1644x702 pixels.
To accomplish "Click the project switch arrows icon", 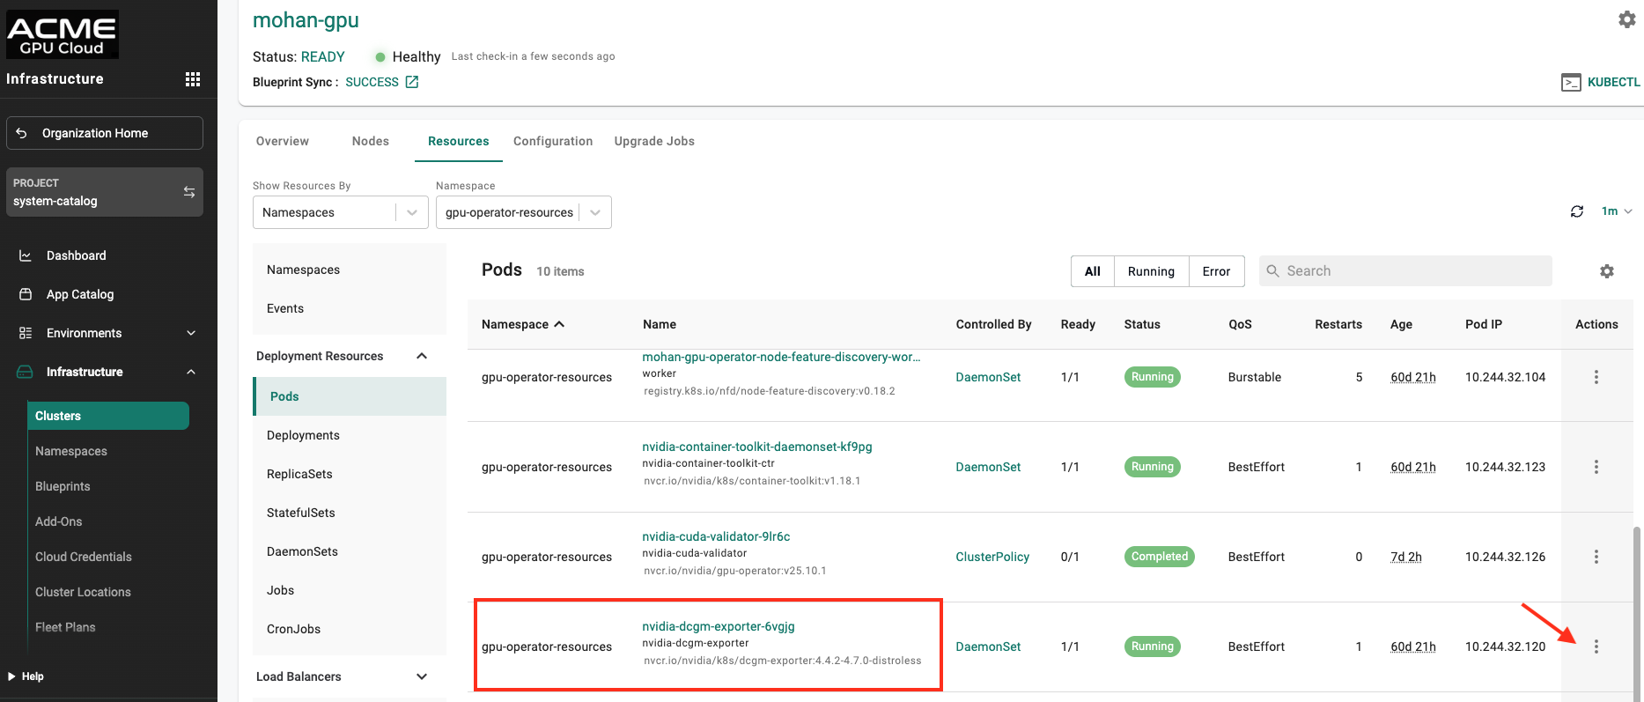I will pos(188,192).
